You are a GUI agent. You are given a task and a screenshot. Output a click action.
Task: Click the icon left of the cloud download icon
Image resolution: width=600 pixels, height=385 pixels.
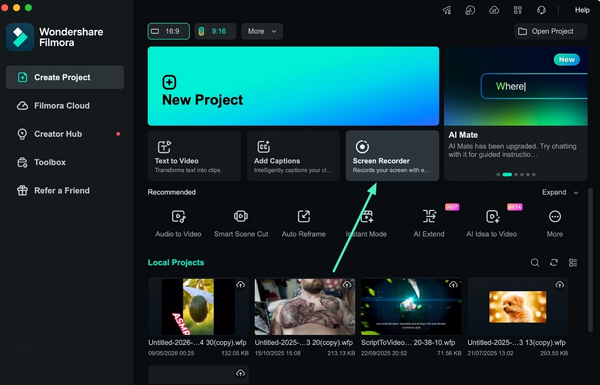[470, 10]
